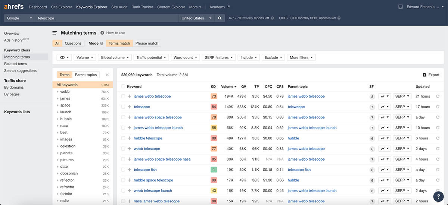Check the james webb space telescope checkbox

coord(123,117)
